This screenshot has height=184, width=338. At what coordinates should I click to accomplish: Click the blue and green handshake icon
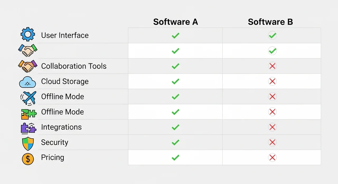click(x=27, y=50)
